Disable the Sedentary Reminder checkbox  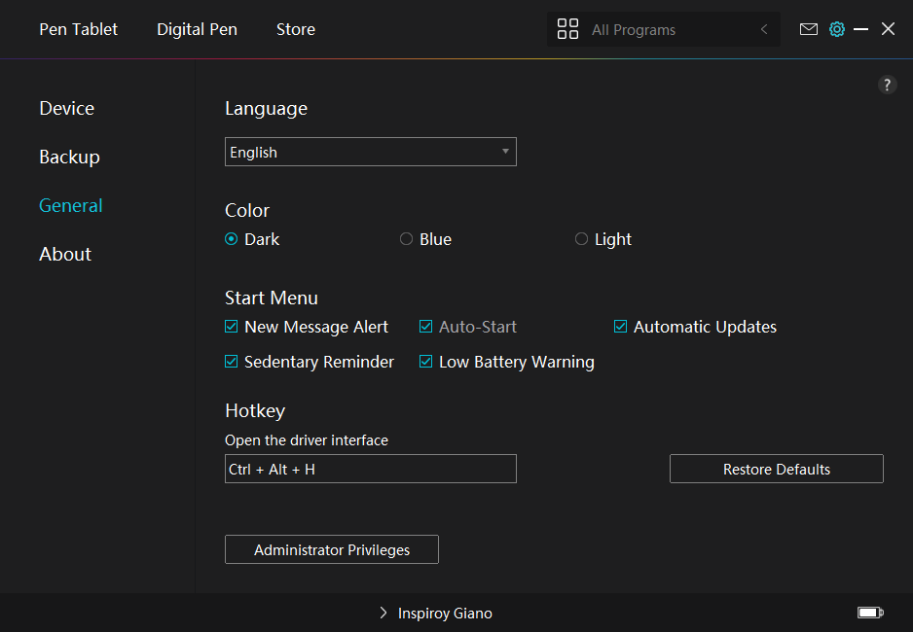tap(232, 362)
